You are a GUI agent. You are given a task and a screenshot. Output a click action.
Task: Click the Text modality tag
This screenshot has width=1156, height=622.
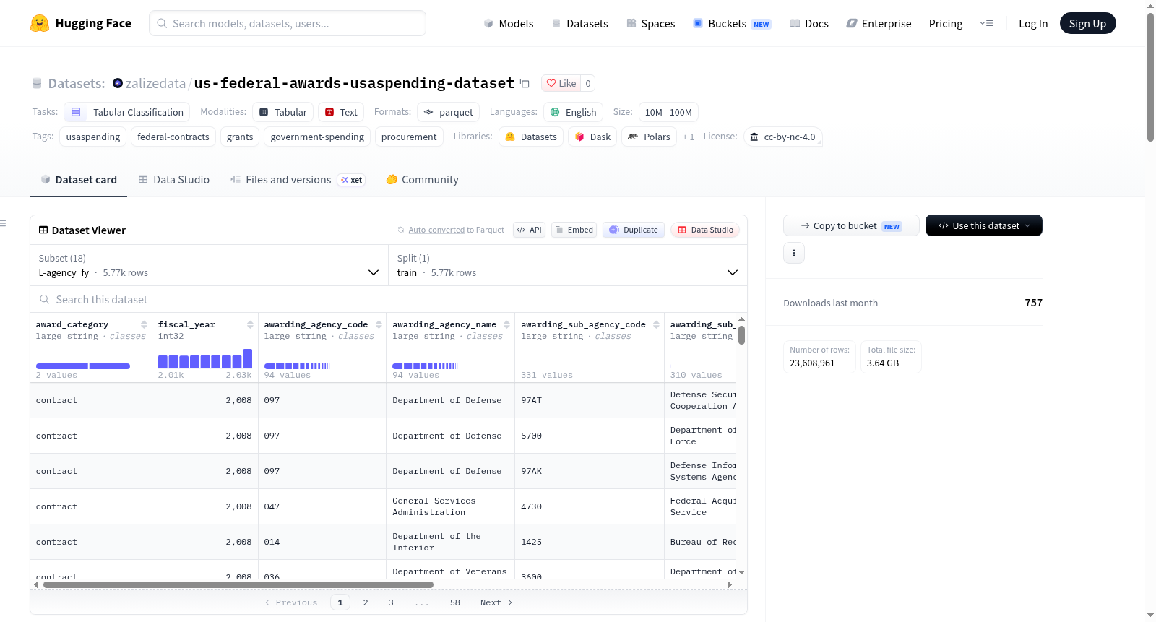tap(341, 112)
